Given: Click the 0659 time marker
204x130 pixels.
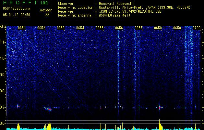Looking at the screenshot, I should [177, 28].
